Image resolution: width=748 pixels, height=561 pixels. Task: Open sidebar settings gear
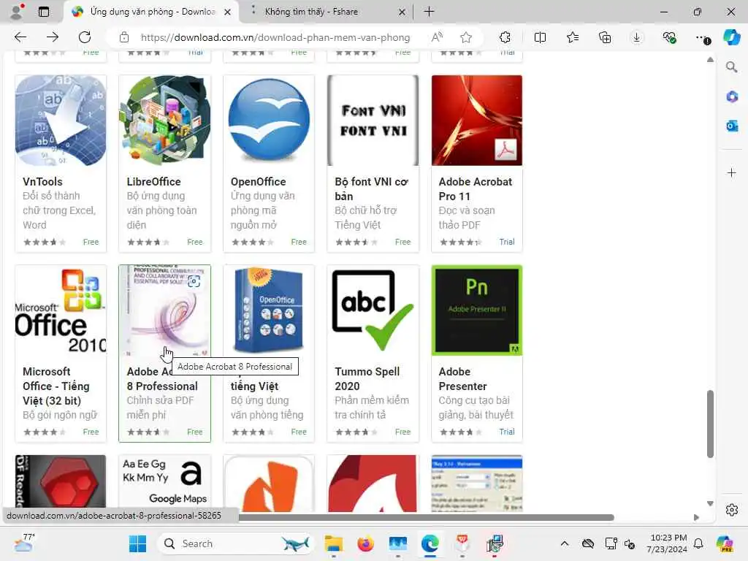(x=732, y=510)
